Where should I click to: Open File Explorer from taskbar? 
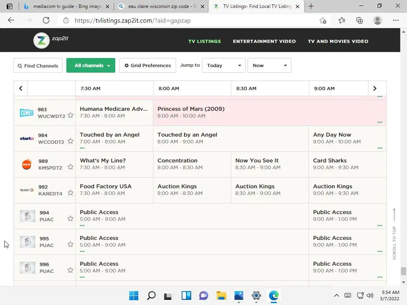(221, 295)
